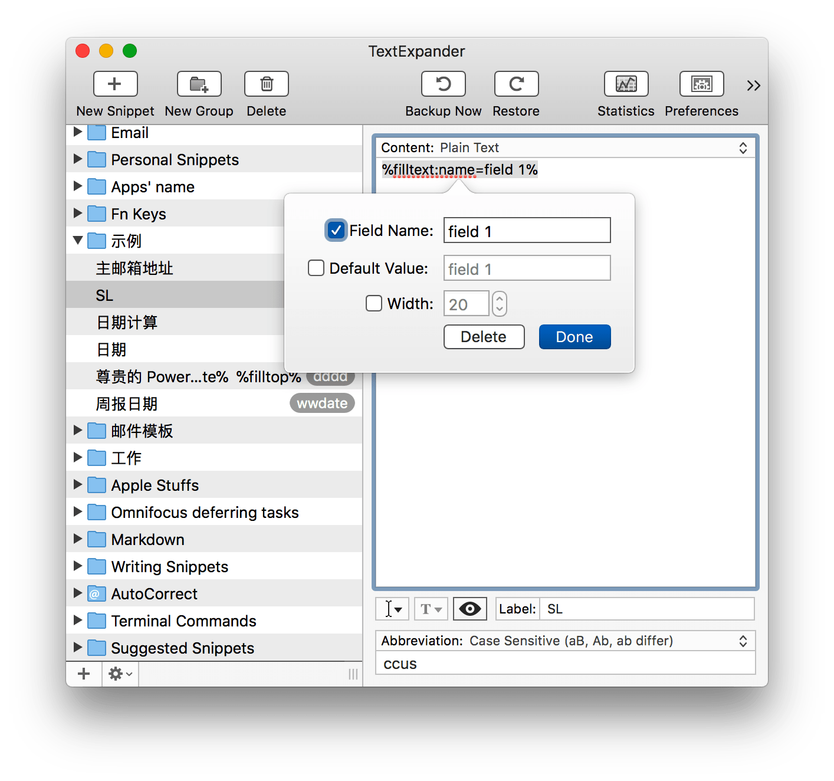
Task: Click the Done button
Action: tap(574, 337)
